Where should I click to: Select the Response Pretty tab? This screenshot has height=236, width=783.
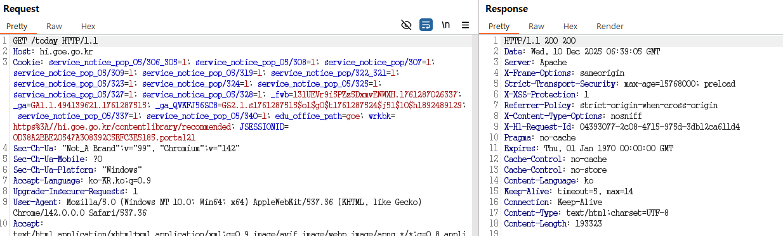[499, 27]
